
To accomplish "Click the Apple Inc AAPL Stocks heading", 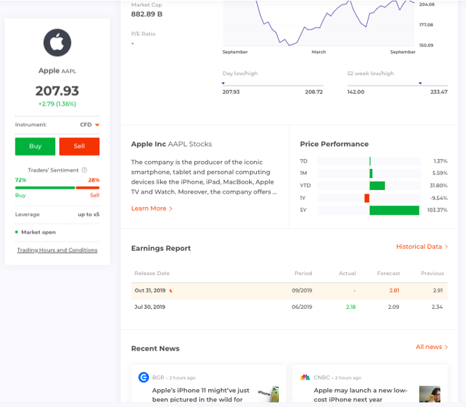I will [172, 144].
